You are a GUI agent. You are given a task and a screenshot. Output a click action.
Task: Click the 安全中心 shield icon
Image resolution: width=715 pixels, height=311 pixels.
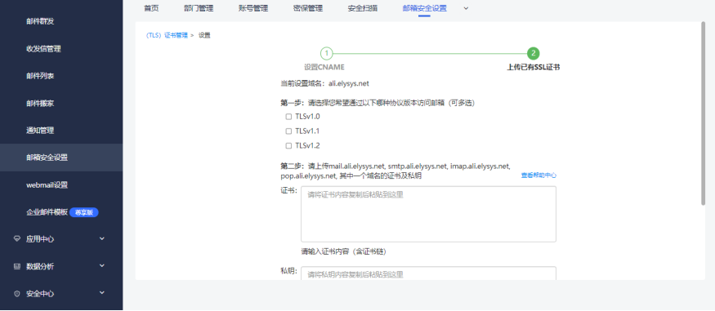point(17,294)
